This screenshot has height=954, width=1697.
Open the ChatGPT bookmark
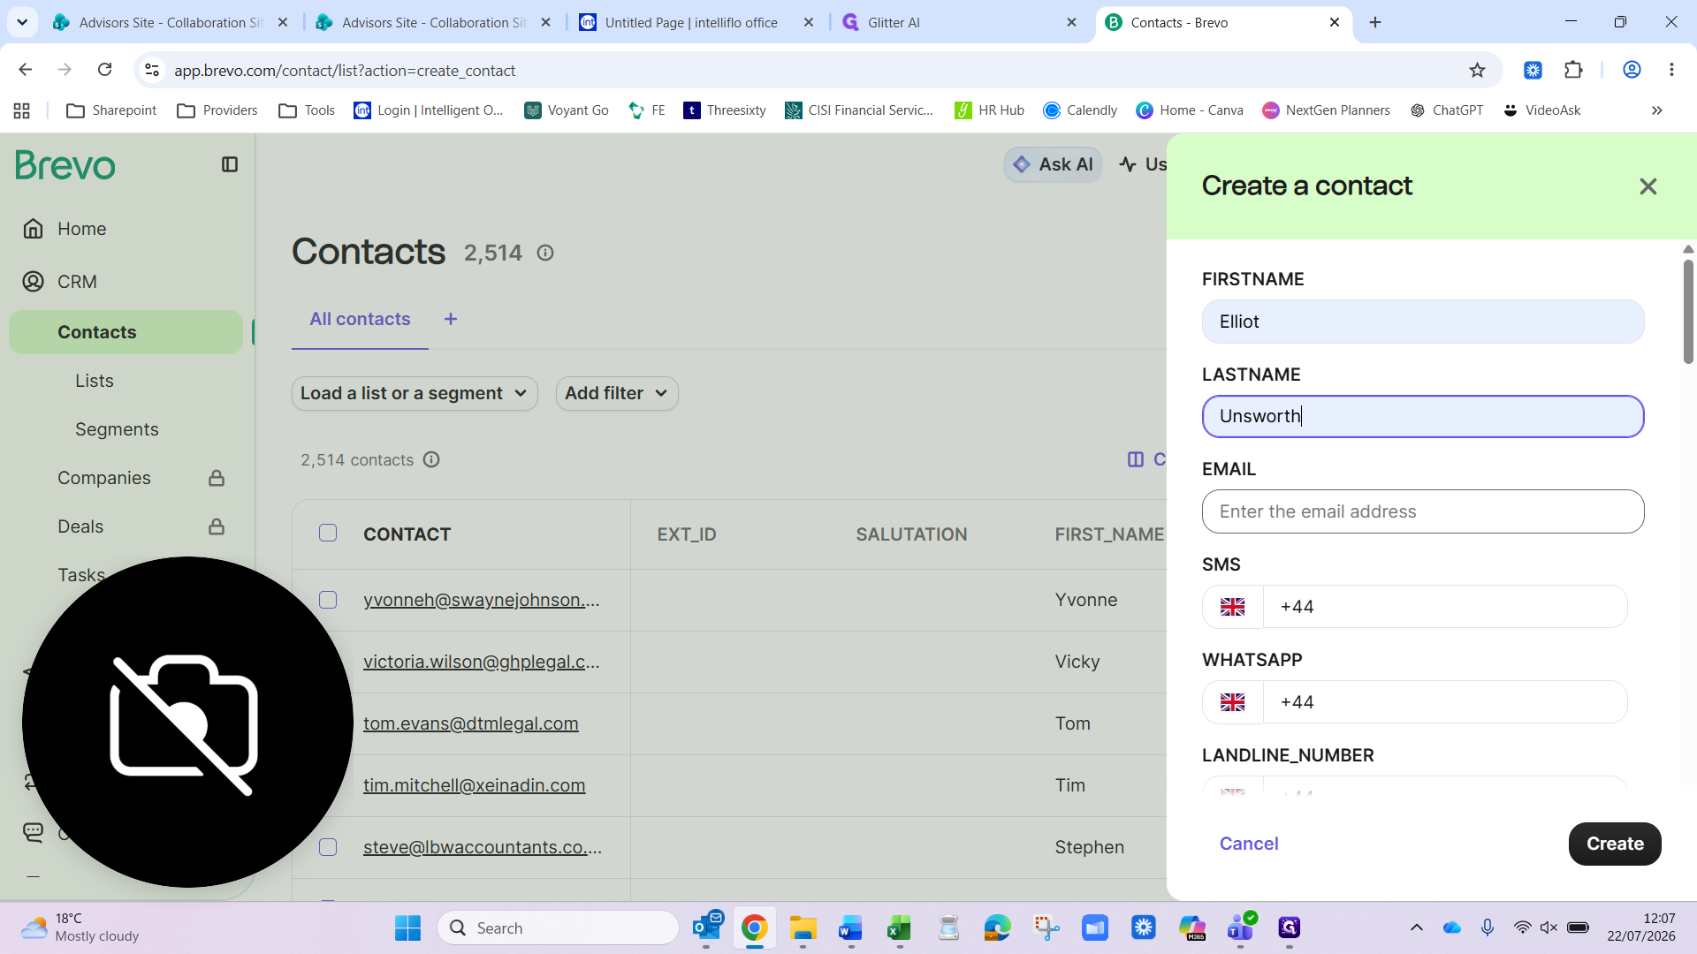[1447, 110]
